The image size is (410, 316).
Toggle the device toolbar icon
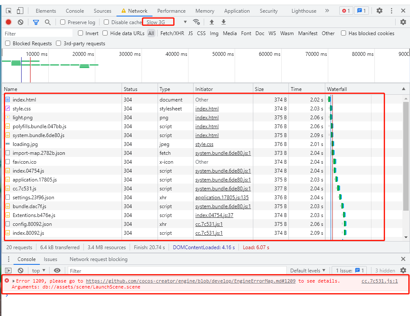20,11
